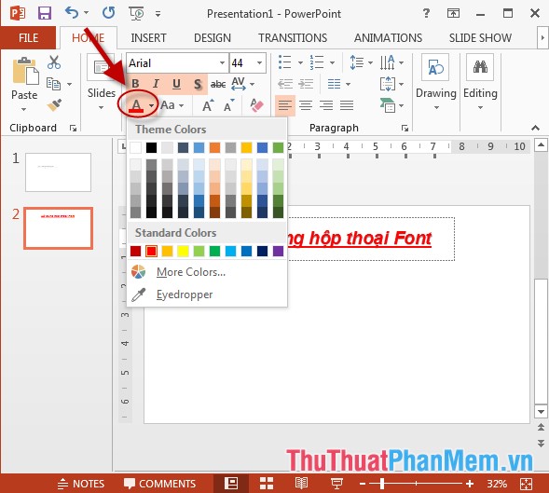Screen dimensions: 549x493
Task: Click the Save icon in the quick access toolbar
Action: point(45,13)
